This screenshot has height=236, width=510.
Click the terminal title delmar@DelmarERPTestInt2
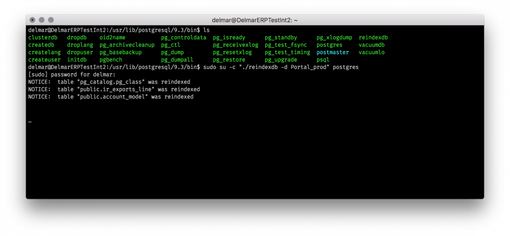pyautogui.click(x=254, y=20)
